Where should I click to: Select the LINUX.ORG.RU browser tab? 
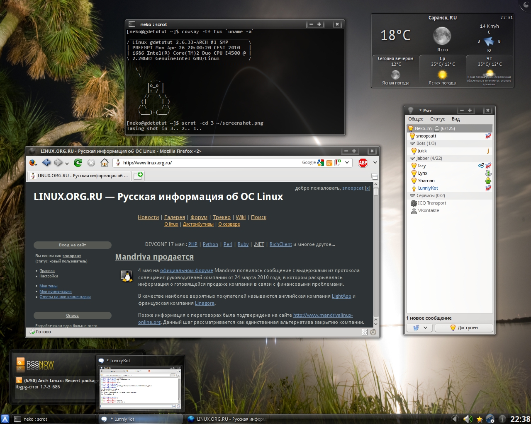pos(79,176)
